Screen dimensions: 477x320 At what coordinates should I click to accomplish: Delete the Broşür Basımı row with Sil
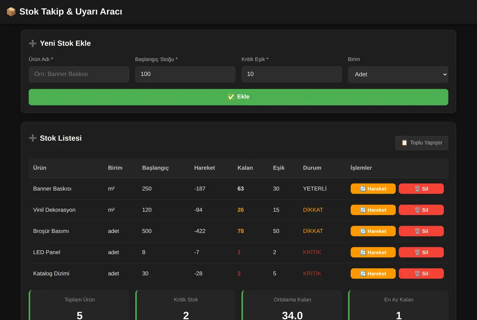(x=421, y=231)
